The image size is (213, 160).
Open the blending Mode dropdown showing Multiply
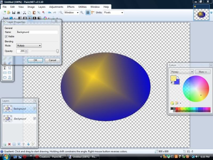29,46
